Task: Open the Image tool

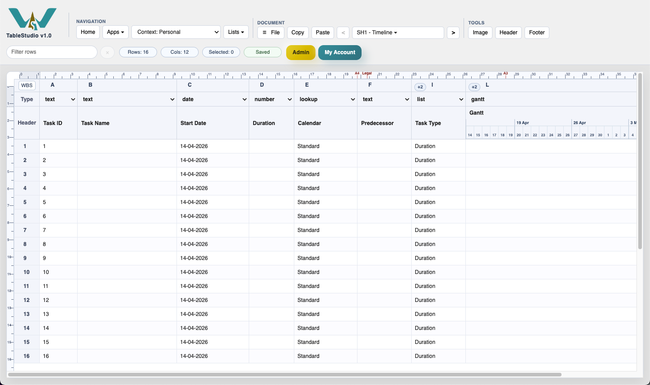Action: point(480,32)
